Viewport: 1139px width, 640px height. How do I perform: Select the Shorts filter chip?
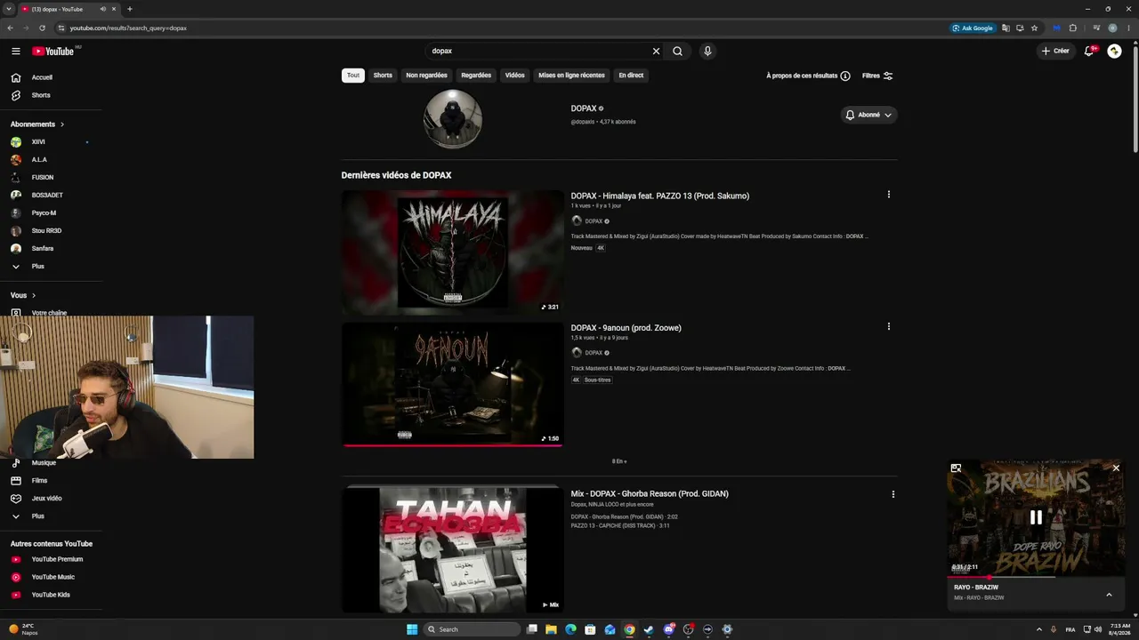tap(383, 76)
